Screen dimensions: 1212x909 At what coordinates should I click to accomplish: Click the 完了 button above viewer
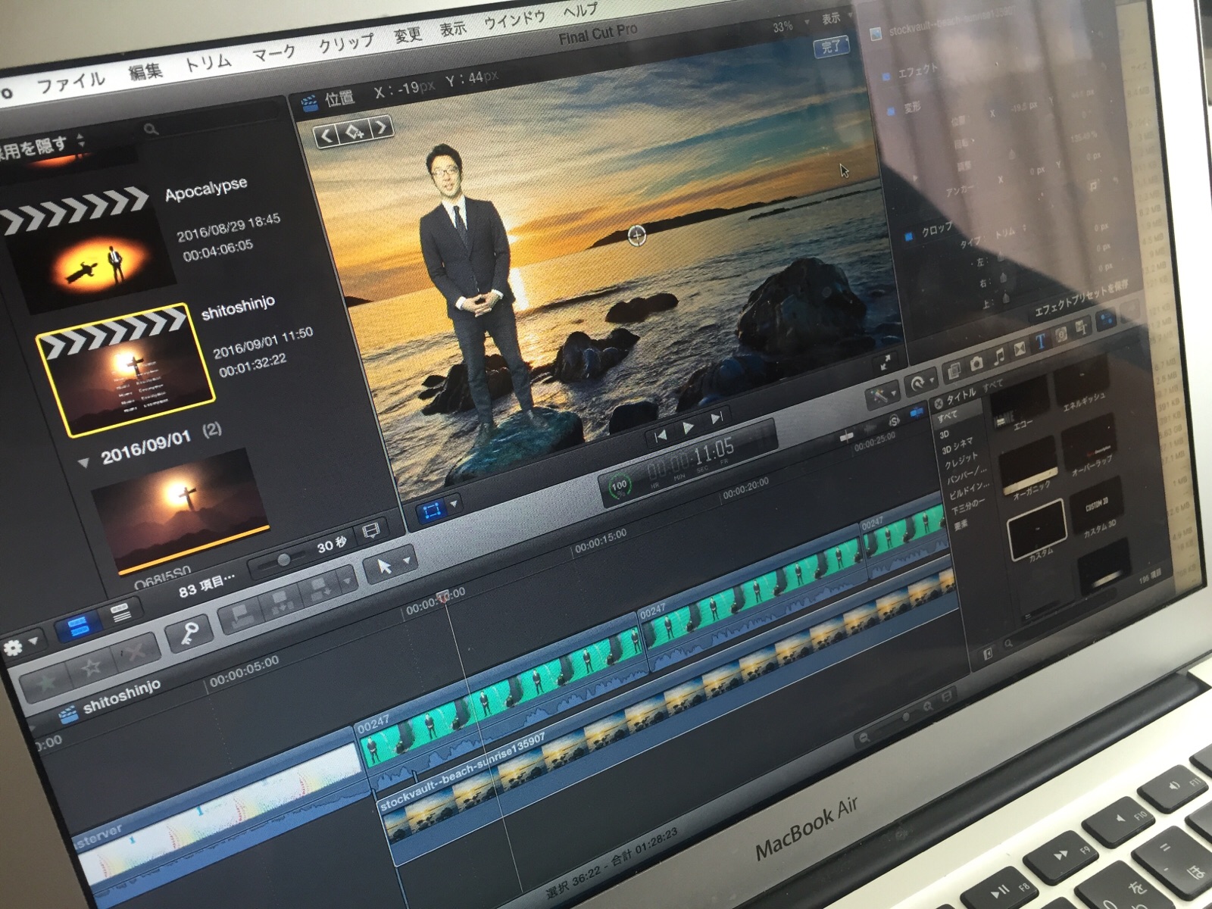pos(831,46)
